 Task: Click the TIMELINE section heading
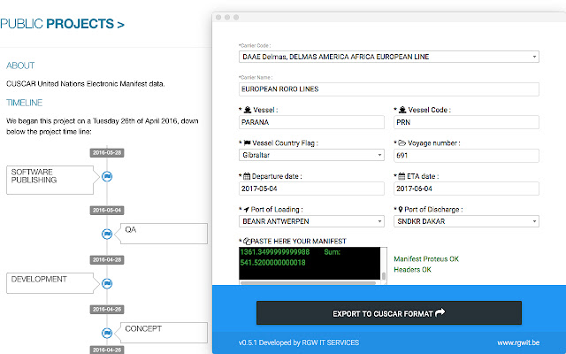pos(24,103)
